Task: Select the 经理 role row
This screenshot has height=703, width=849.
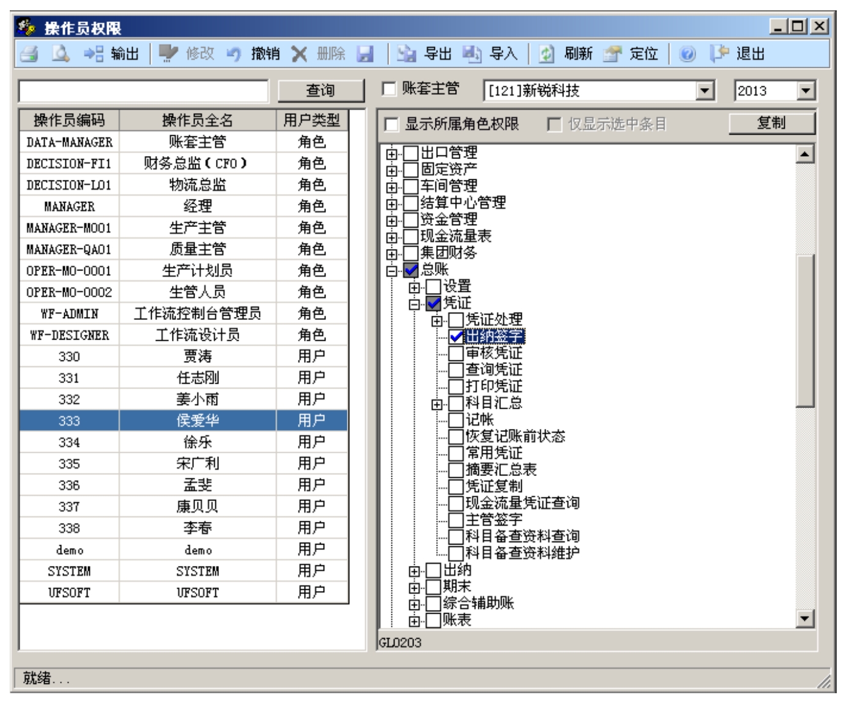Action: pos(197,207)
